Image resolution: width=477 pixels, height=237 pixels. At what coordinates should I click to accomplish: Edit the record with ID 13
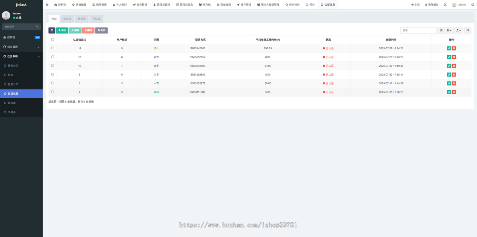pos(449,57)
